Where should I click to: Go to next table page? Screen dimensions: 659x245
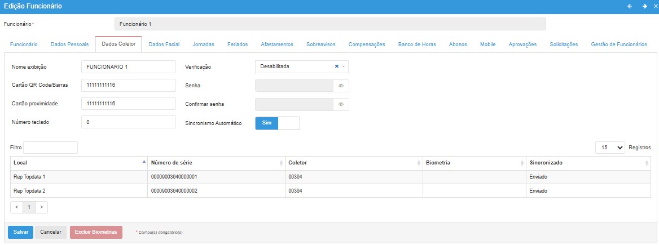point(41,207)
